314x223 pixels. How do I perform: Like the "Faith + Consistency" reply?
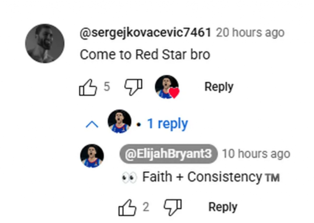(x=127, y=208)
